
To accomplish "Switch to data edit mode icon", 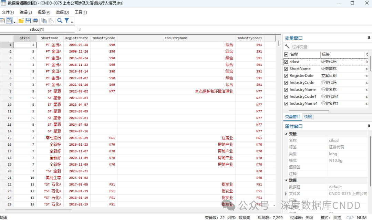I will coord(2,21).
